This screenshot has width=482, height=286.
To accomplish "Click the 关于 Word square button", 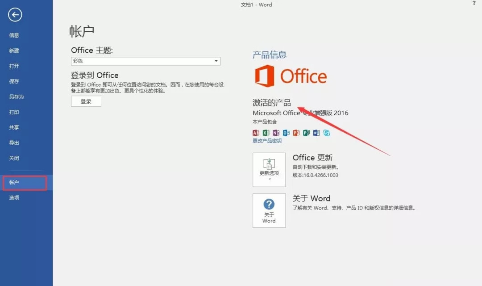I will point(269,210).
